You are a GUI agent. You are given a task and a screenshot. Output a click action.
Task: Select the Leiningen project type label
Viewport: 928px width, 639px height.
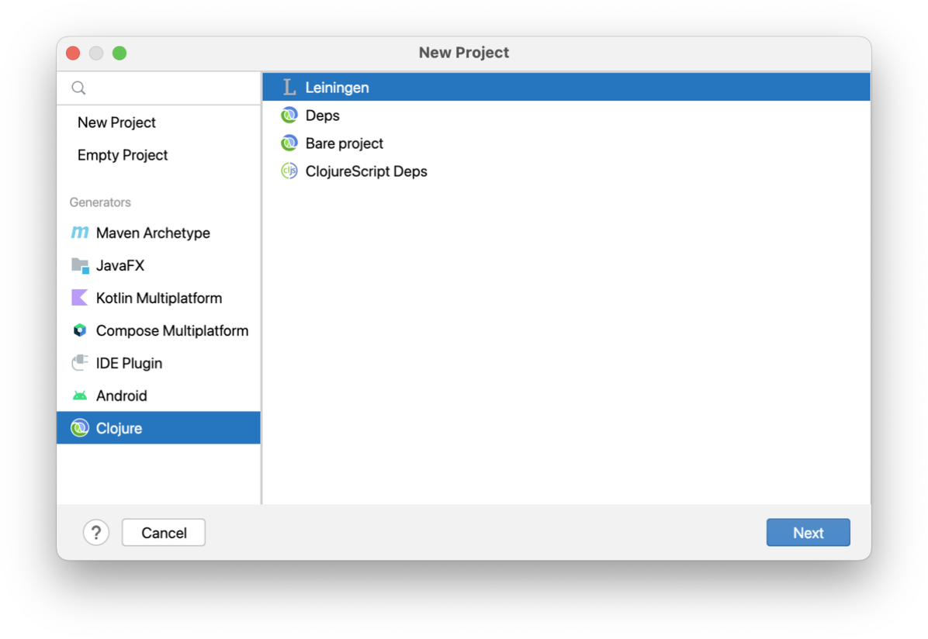pyautogui.click(x=337, y=87)
